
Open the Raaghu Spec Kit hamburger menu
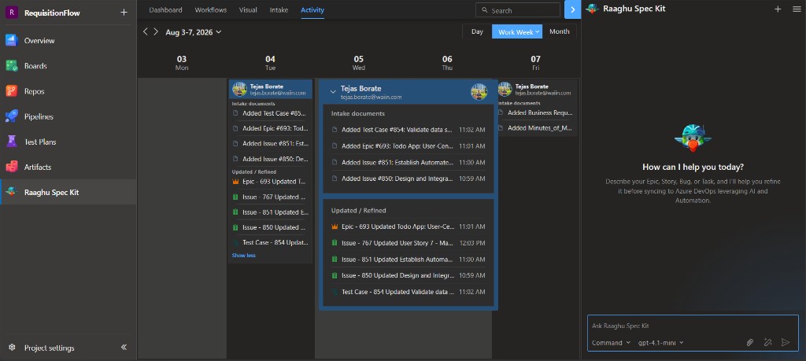(x=797, y=9)
